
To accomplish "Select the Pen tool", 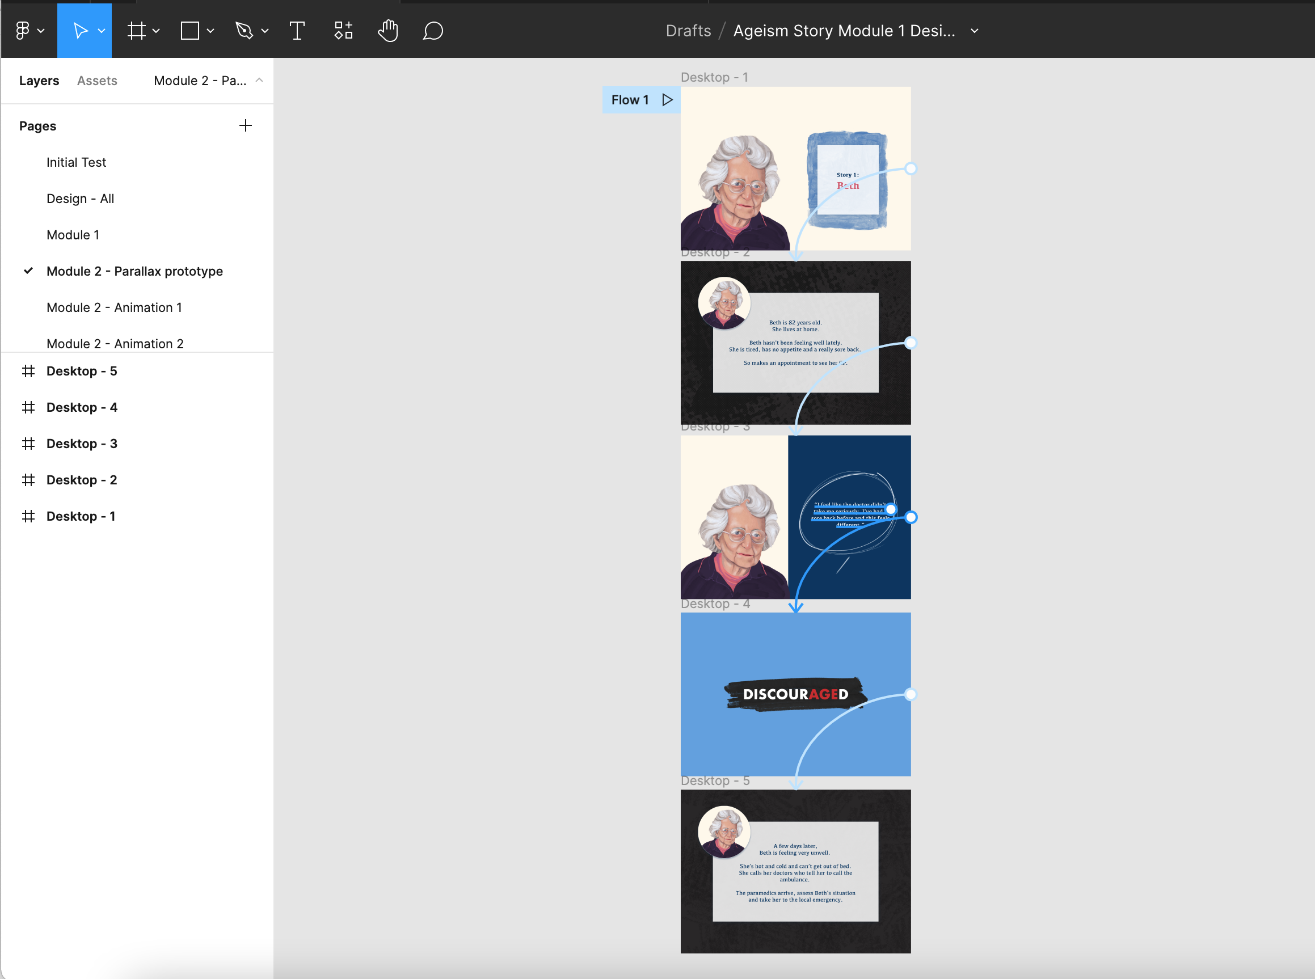I will (x=244, y=31).
